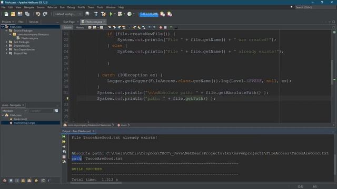Click the Redo toolbar icon
This screenshot has width=337, height=189.
coord(45,14)
